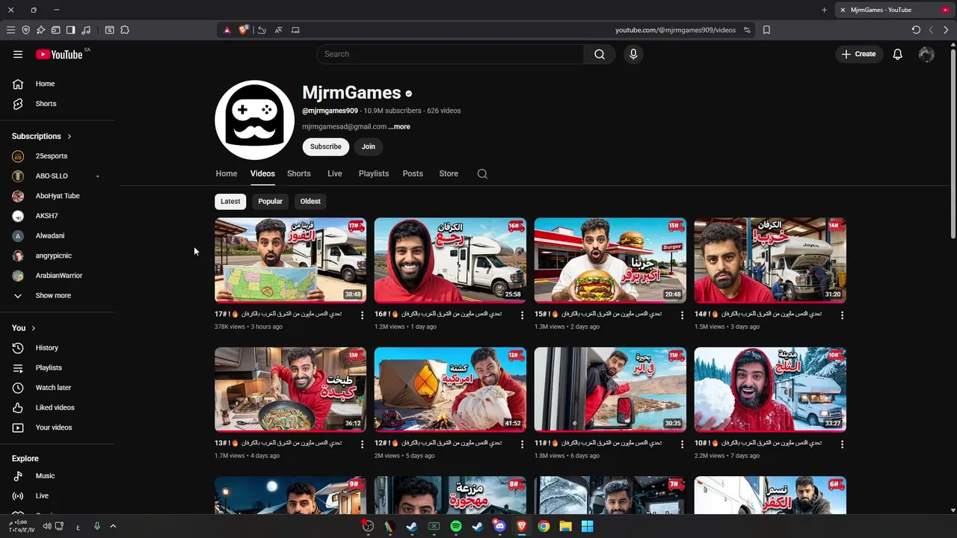Subscribe to MjrmGames channel
957x538 pixels.
point(325,146)
